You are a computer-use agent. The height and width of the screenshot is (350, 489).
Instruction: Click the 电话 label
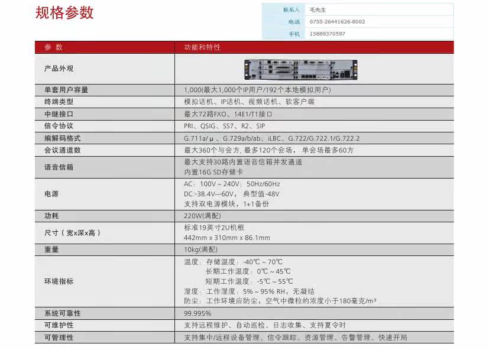pyautogui.click(x=294, y=22)
